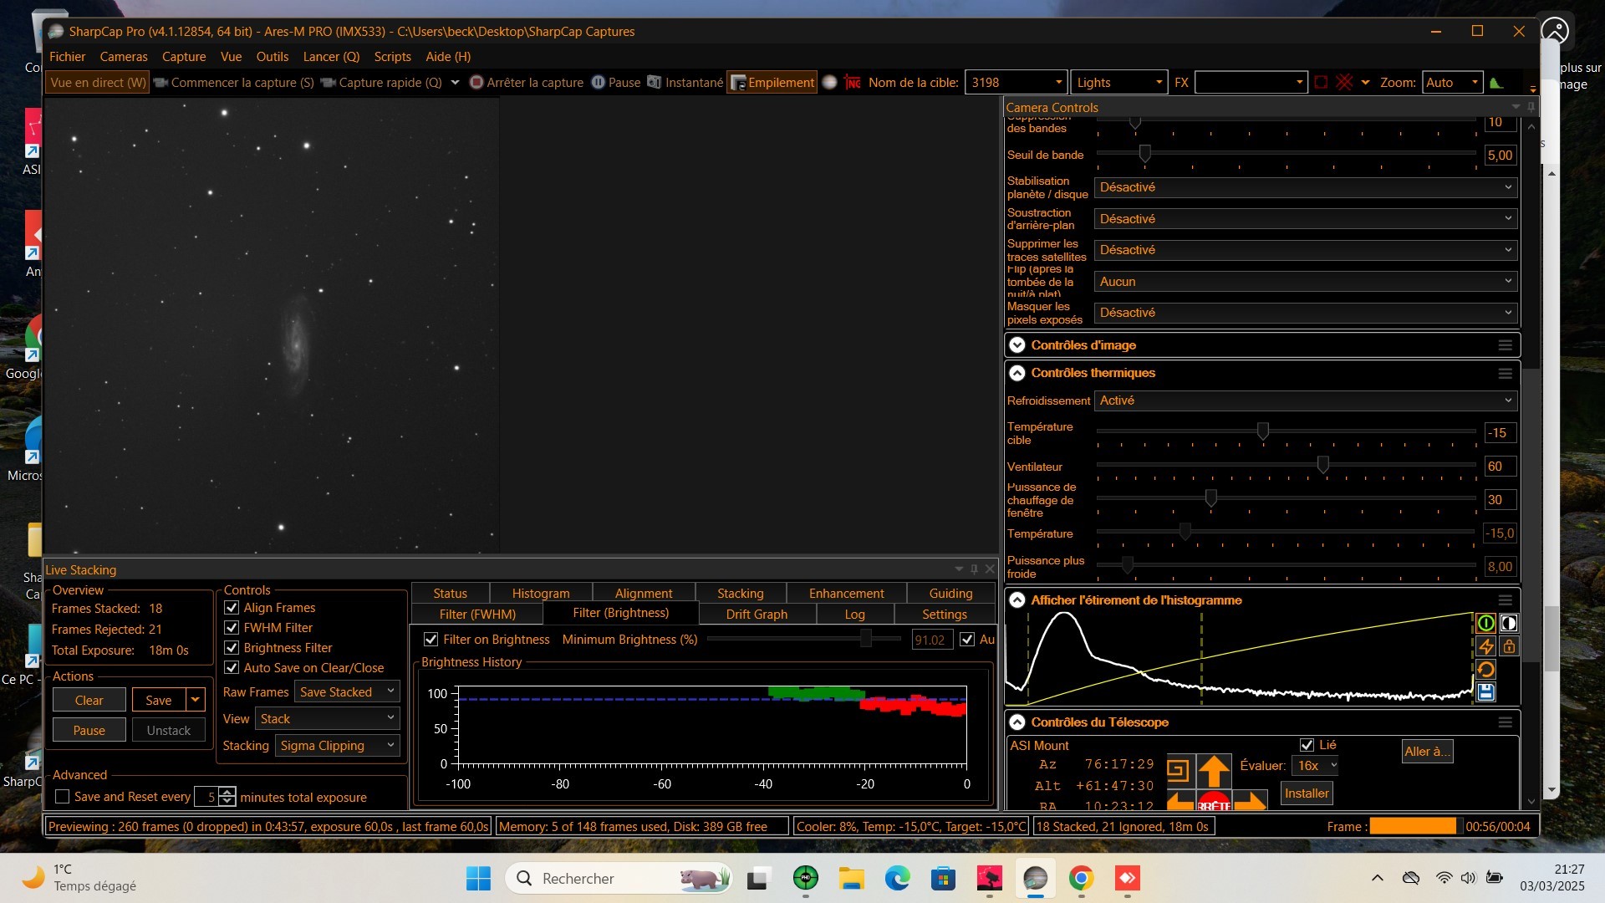Image resolution: width=1605 pixels, height=903 pixels.
Task: Open the Cameras menu
Action: [124, 56]
